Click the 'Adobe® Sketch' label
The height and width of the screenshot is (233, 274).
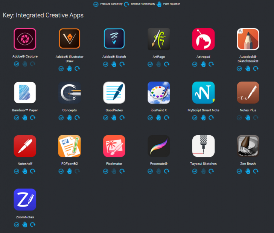coord(114,57)
